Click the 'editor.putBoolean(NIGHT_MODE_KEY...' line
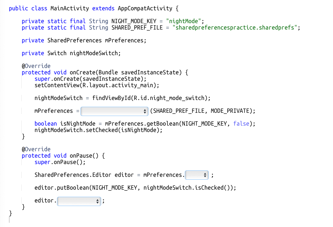Image resolution: width=333 pixels, height=227 pixels. click(x=135, y=188)
